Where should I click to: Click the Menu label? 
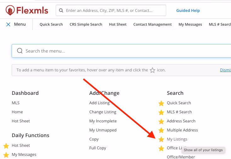[x=20, y=24]
